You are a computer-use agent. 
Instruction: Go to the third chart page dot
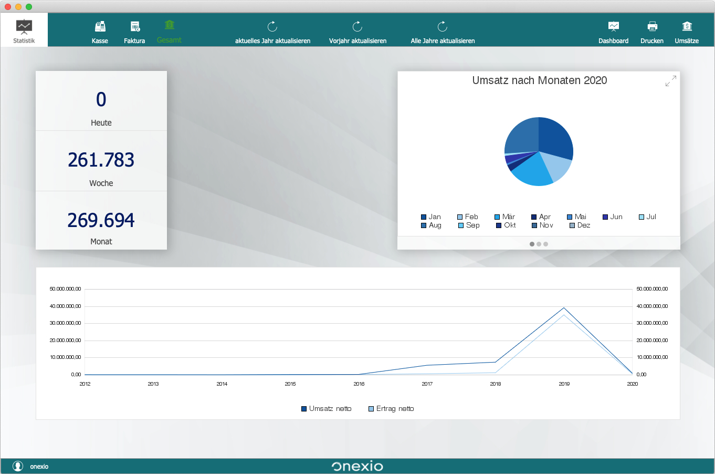tap(546, 244)
